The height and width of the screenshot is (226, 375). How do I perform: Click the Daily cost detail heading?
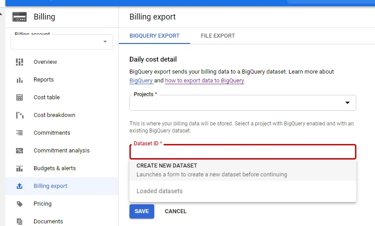point(153,59)
